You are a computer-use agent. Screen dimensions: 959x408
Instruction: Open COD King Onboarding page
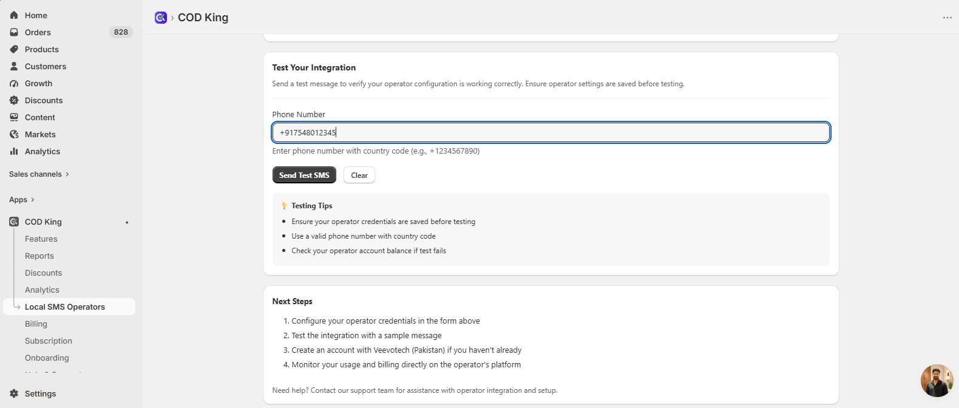47,358
